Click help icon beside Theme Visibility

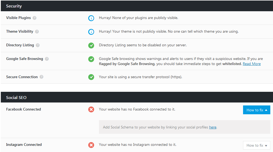37,32
